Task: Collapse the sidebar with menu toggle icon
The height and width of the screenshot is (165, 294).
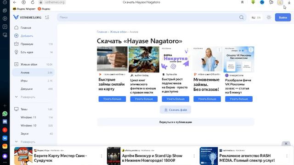Action: click(47, 17)
